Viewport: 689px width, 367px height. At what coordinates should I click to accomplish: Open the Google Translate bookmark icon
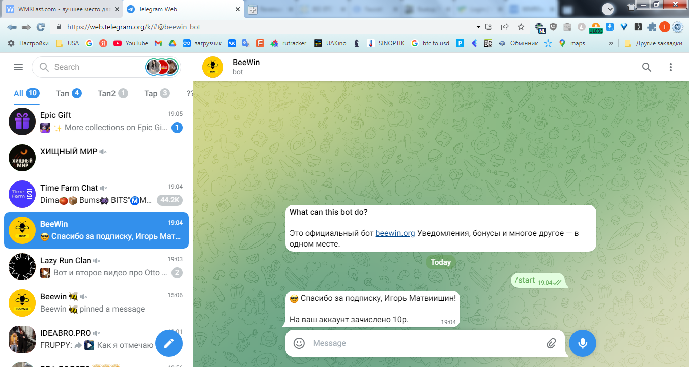(x=246, y=43)
